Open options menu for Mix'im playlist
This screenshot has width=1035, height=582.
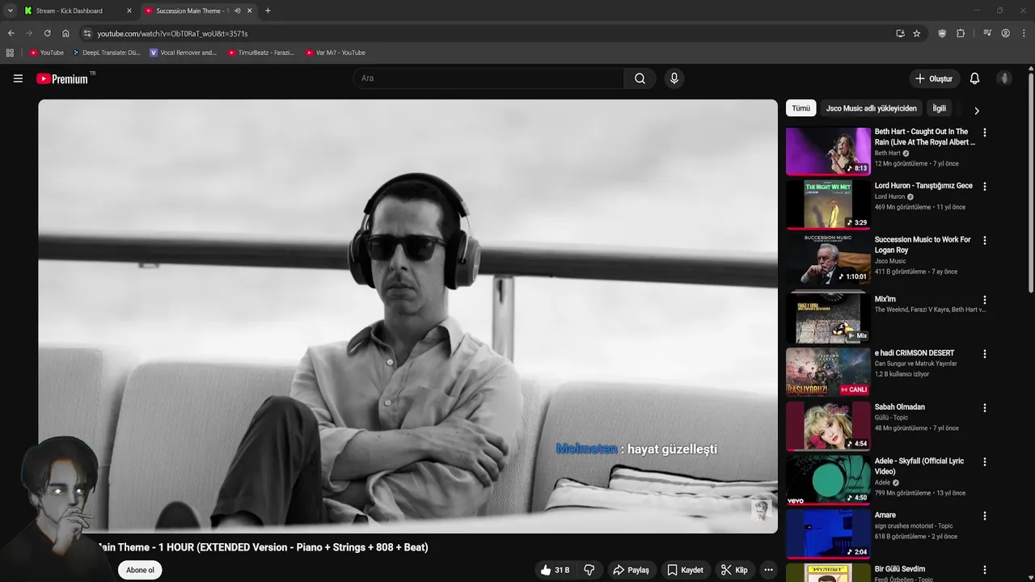(984, 300)
